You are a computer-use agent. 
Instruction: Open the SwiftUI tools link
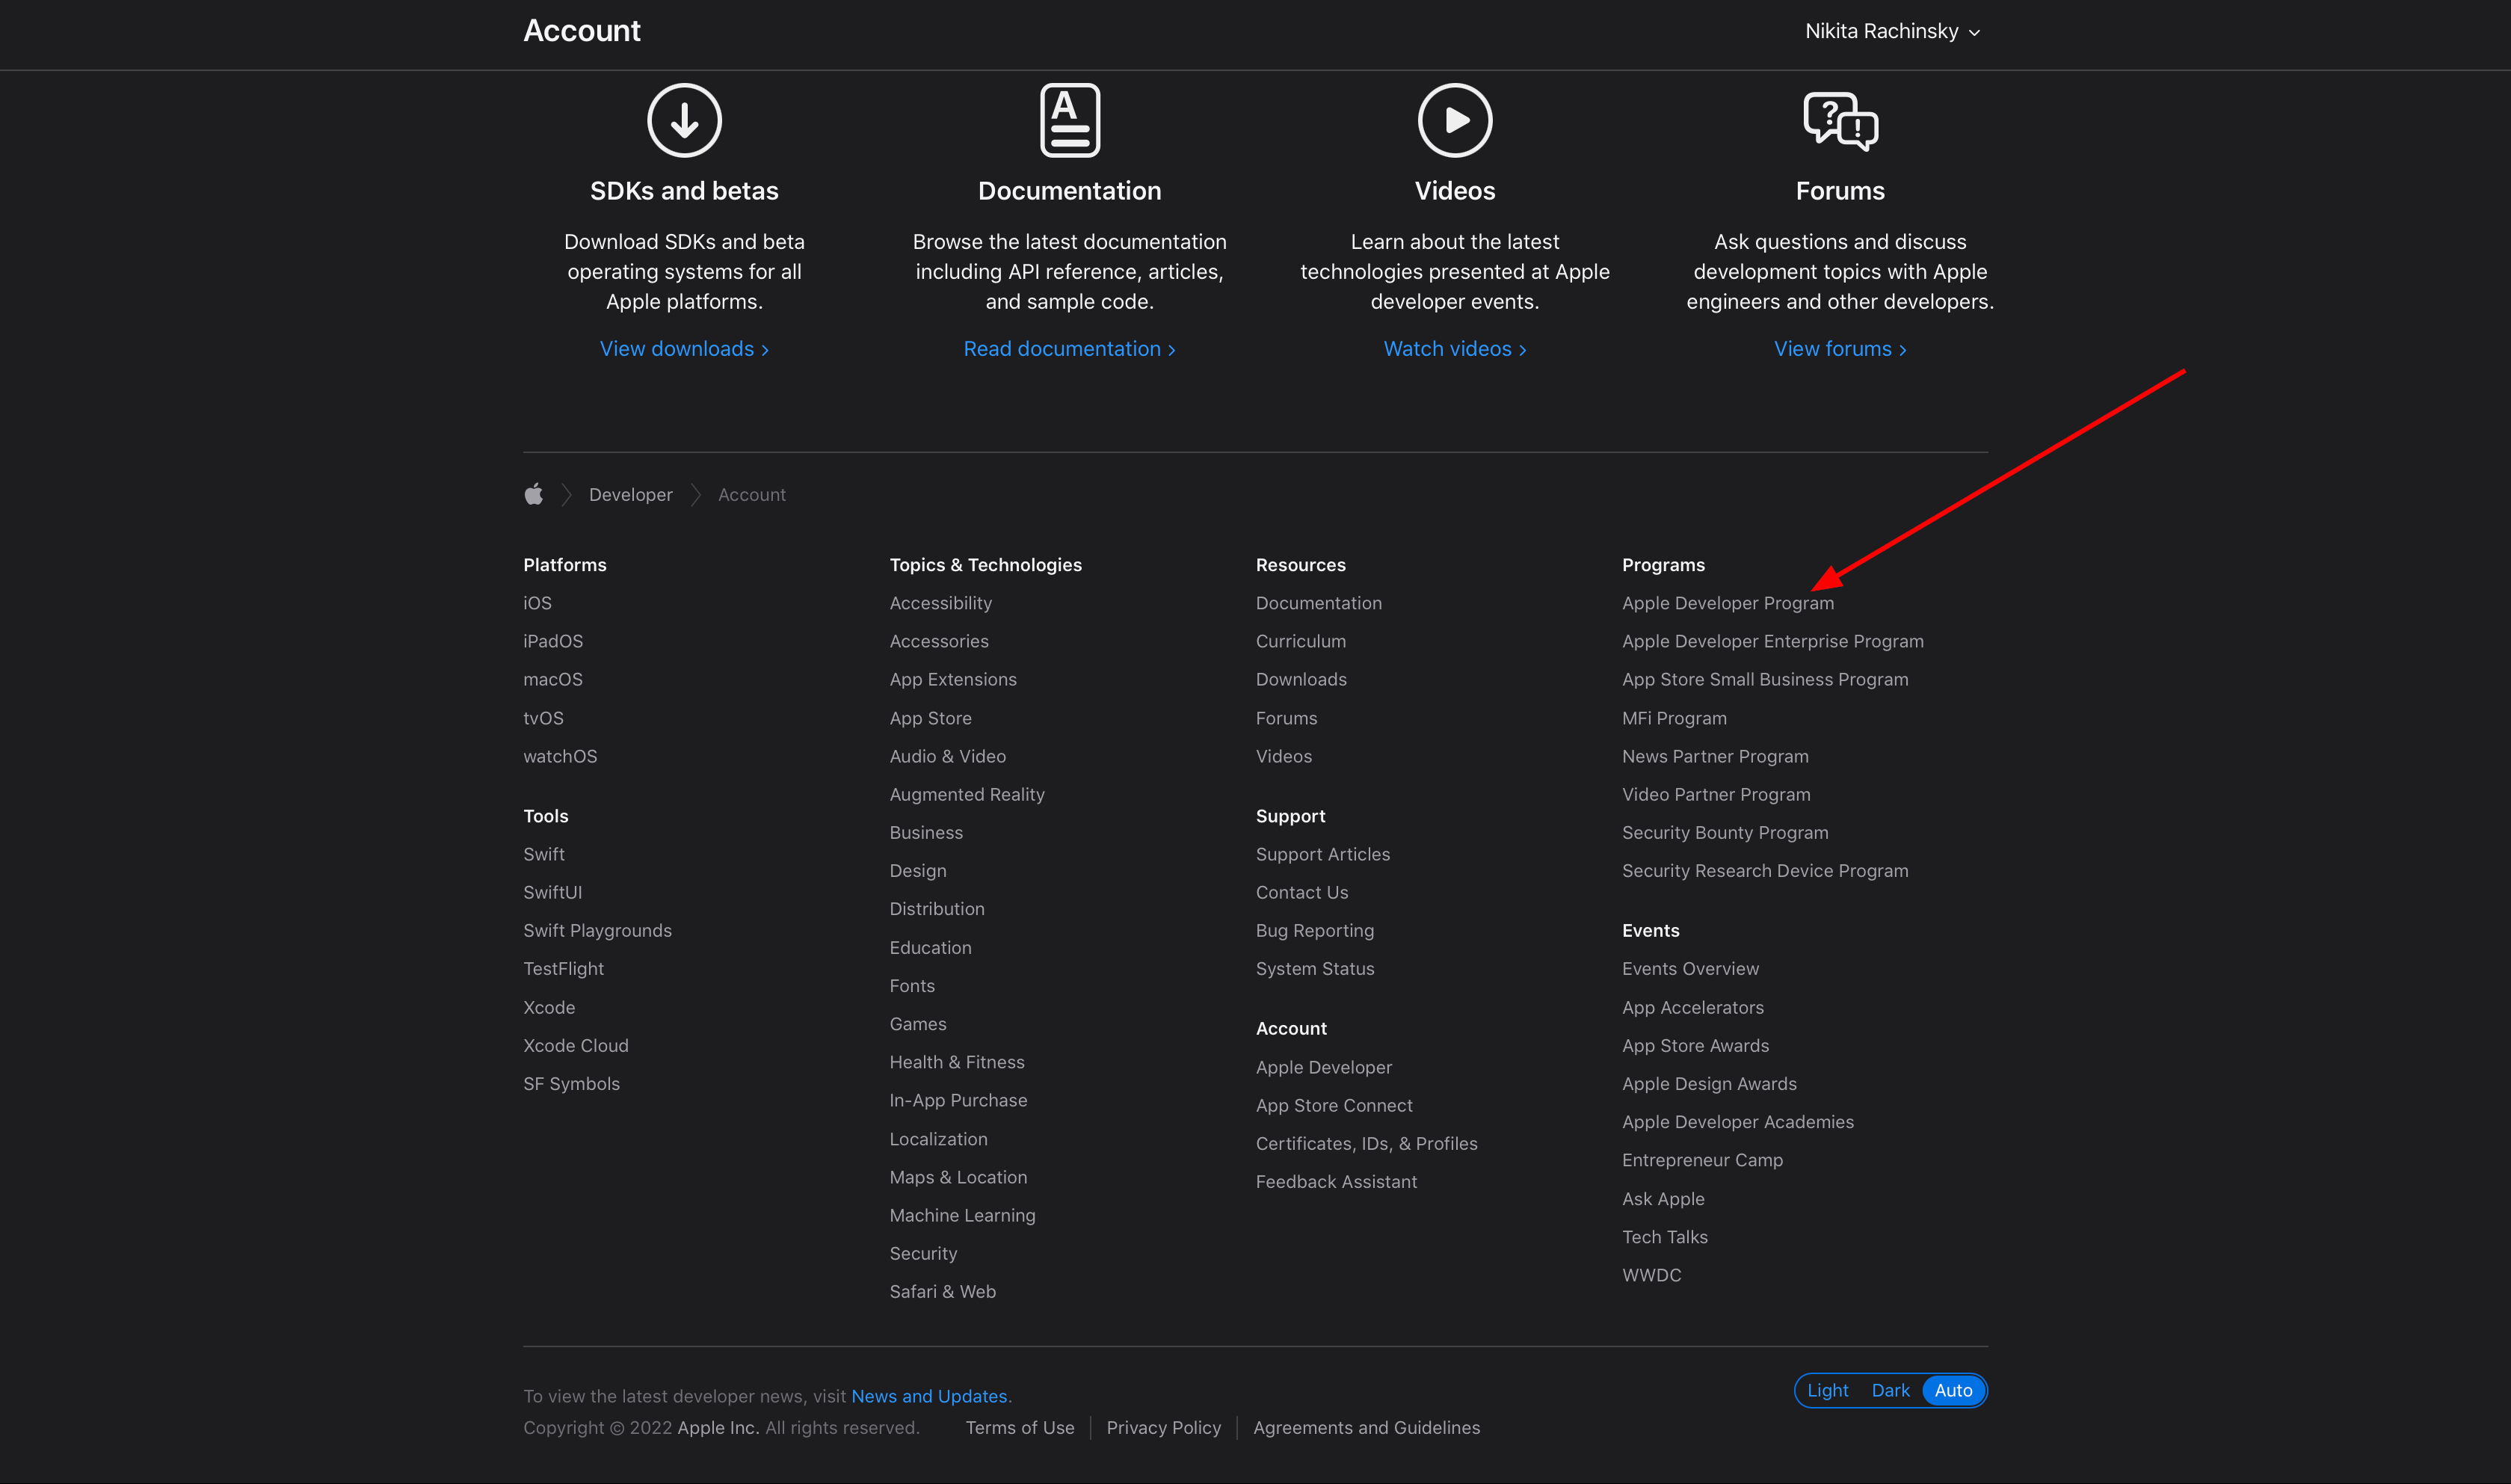pyautogui.click(x=552, y=892)
